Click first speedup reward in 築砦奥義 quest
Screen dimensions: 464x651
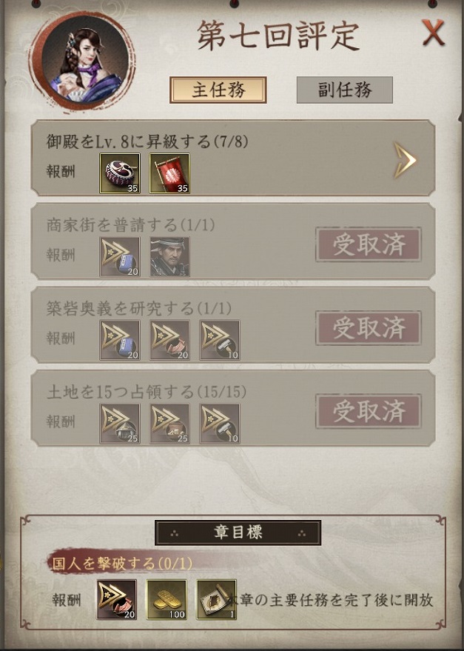120,340
